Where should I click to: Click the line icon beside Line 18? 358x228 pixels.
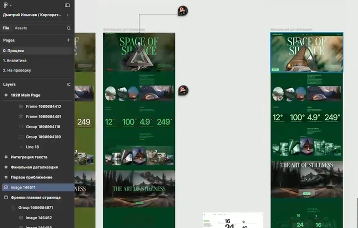pos(21,147)
